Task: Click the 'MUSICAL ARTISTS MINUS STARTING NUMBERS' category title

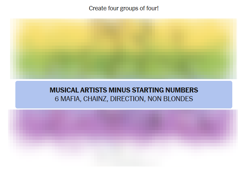Action: pyautogui.click(x=124, y=90)
